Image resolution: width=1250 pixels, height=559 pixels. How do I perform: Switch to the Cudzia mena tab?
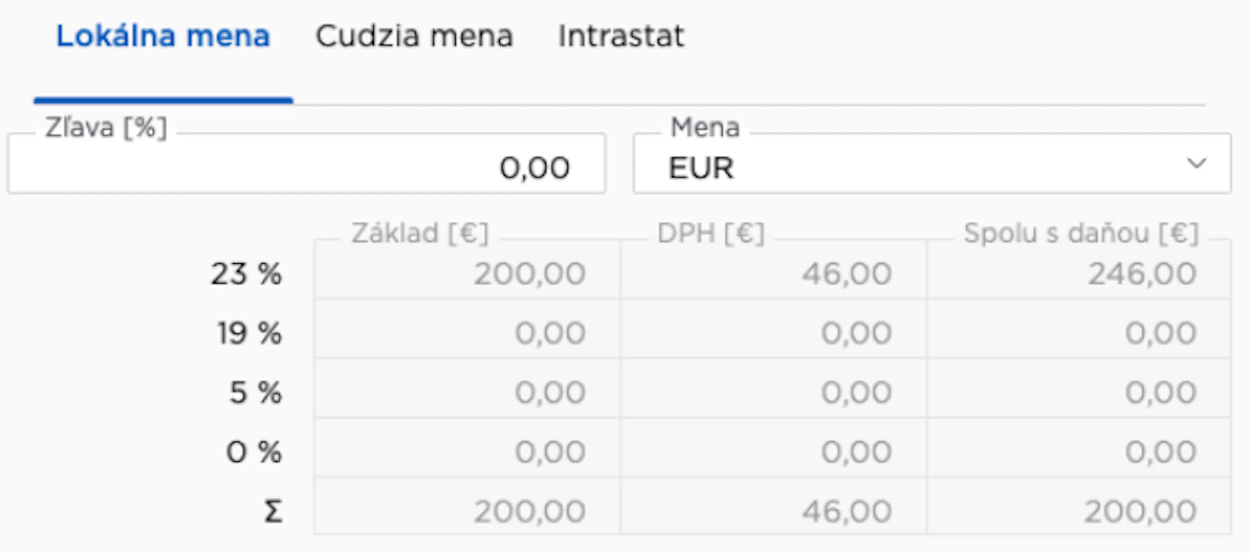click(414, 36)
